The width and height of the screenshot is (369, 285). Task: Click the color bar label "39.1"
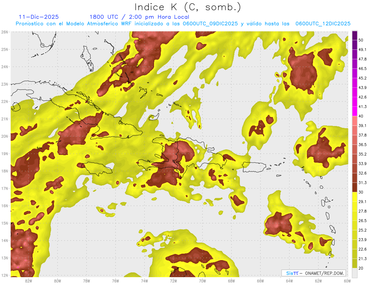click(x=363, y=125)
